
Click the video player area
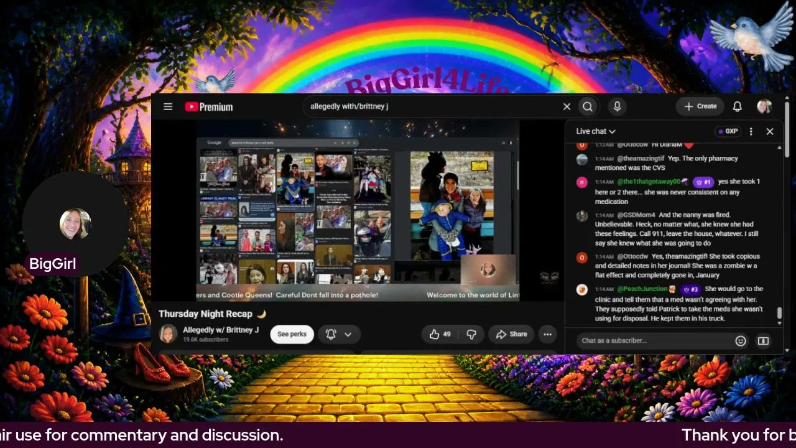tap(358, 210)
